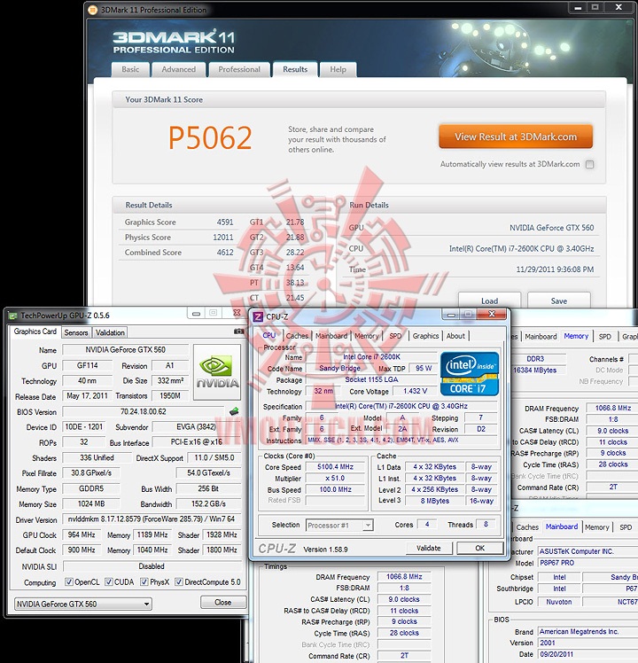Click the Close button in GPU-Z
The height and width of the screenshot is (663, 638).
coord(222,602)
